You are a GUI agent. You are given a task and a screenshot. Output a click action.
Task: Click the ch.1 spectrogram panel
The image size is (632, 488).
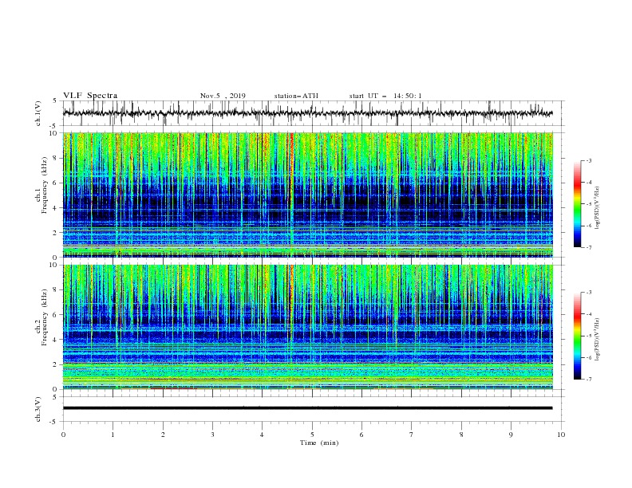coord(308,195)
